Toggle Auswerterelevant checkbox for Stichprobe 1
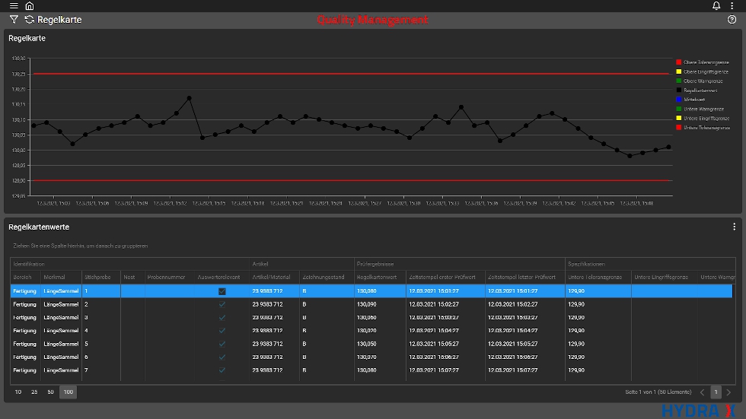The image size is (746, 419). coord(222,291)
